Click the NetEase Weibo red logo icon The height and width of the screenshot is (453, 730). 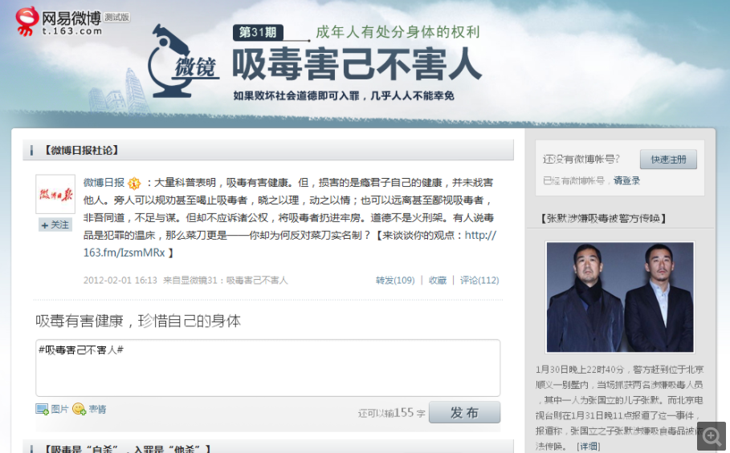tap(27, 20)
